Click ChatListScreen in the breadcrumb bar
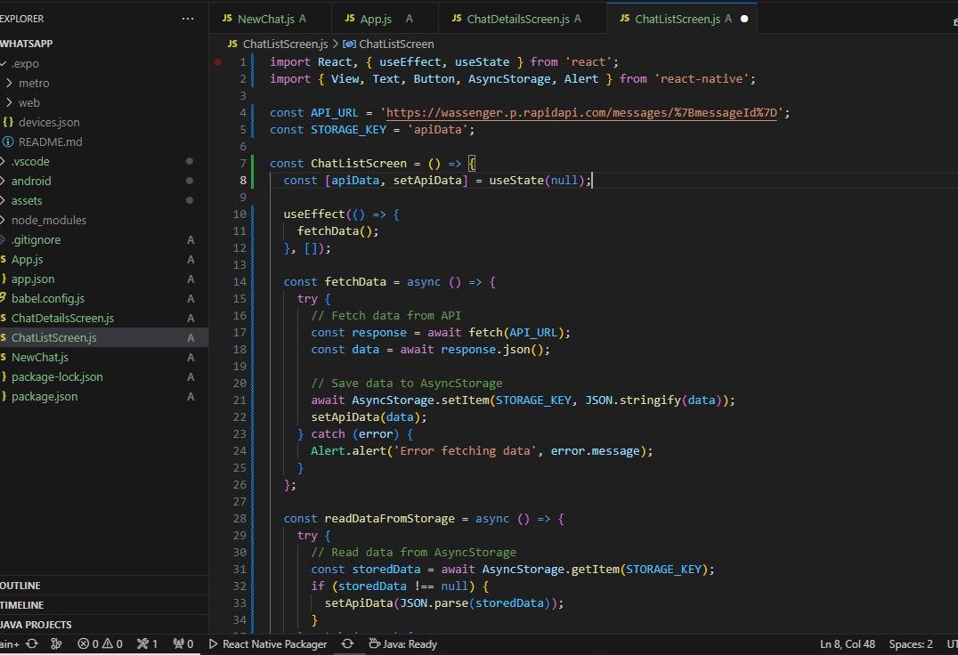958x655 pixels. [397, 43]
